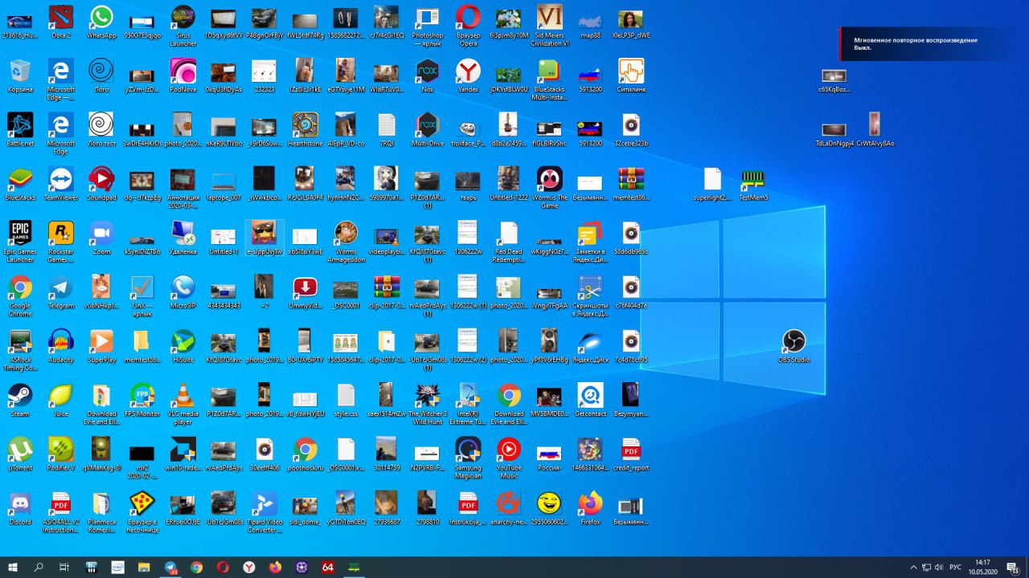Show hidden system tray icons
Viewport: 1029px width, 578px height.
coord(913,568)
